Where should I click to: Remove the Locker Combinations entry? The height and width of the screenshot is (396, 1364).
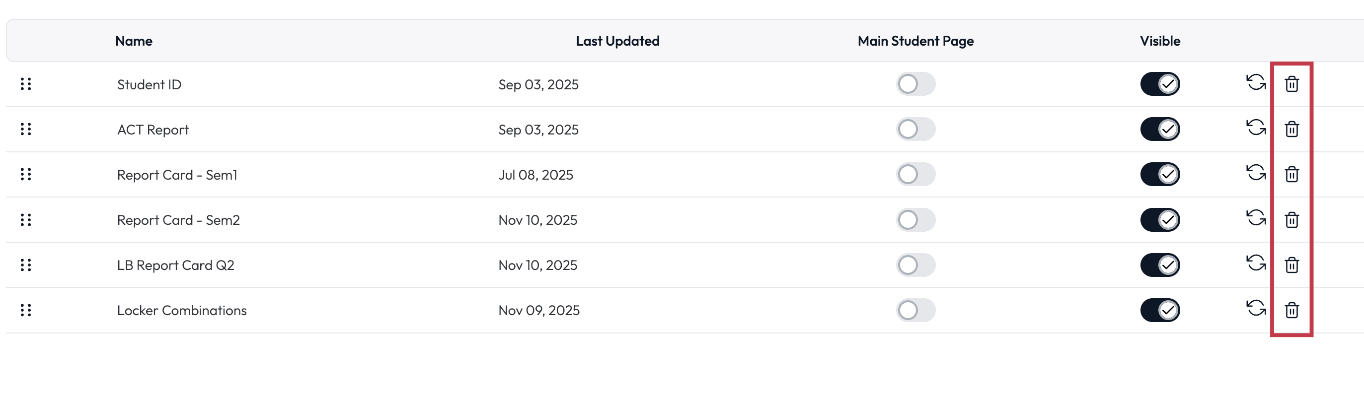point(1291,310)
